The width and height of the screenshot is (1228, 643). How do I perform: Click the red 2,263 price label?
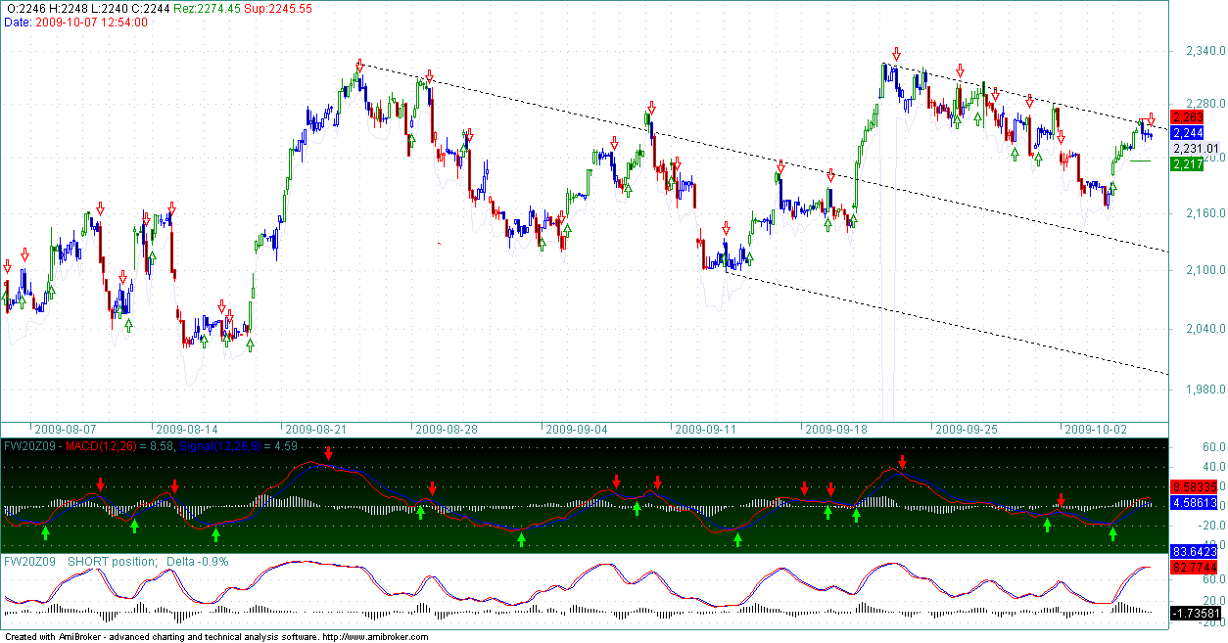tap(1187, 117)
